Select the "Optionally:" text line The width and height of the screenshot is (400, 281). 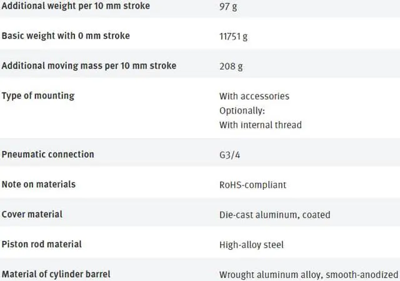tap(242, 111)
